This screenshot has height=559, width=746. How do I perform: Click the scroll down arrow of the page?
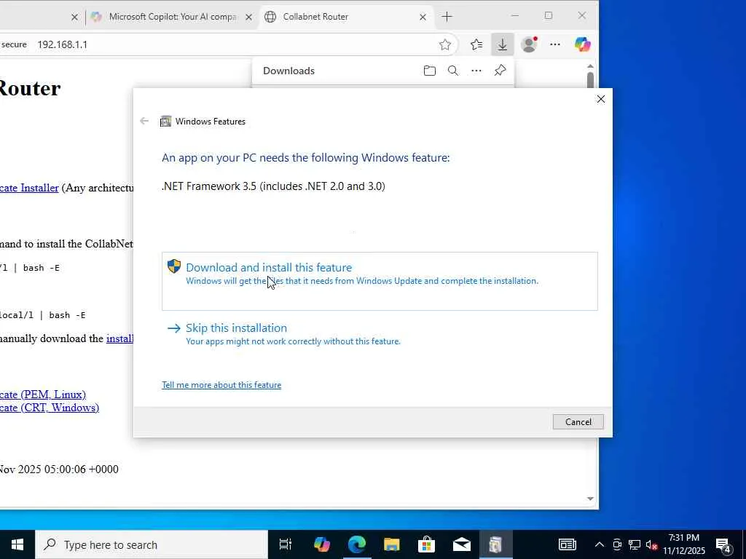pyautogui.click(x=590, y=499)
